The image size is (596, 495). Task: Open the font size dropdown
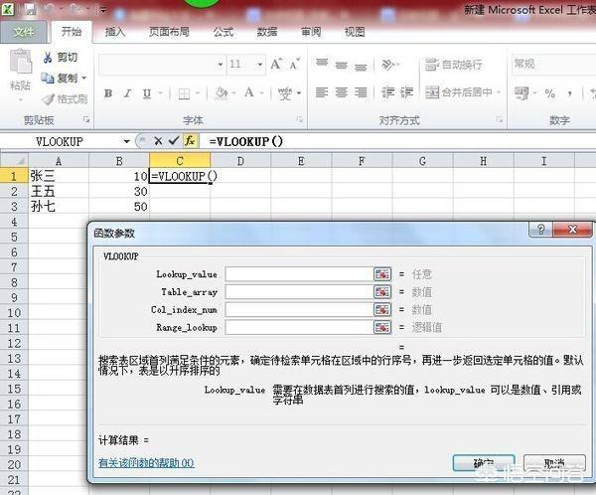264,65
